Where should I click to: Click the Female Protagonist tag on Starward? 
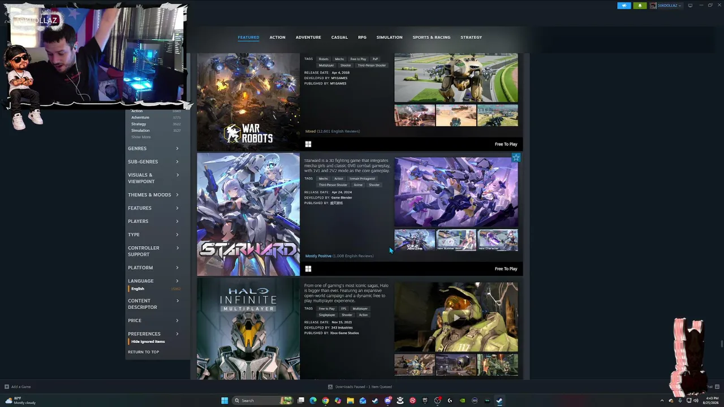click(362, 179)
